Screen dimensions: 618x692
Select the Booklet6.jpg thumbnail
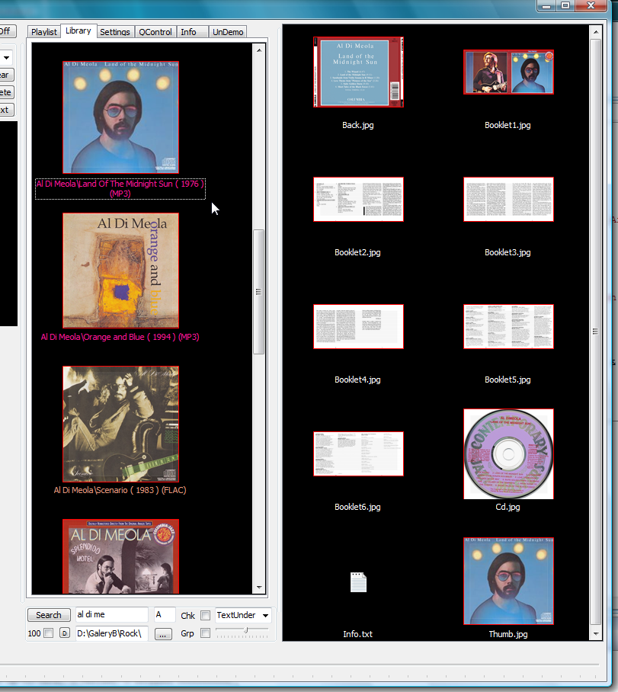[x=358, y=453]
